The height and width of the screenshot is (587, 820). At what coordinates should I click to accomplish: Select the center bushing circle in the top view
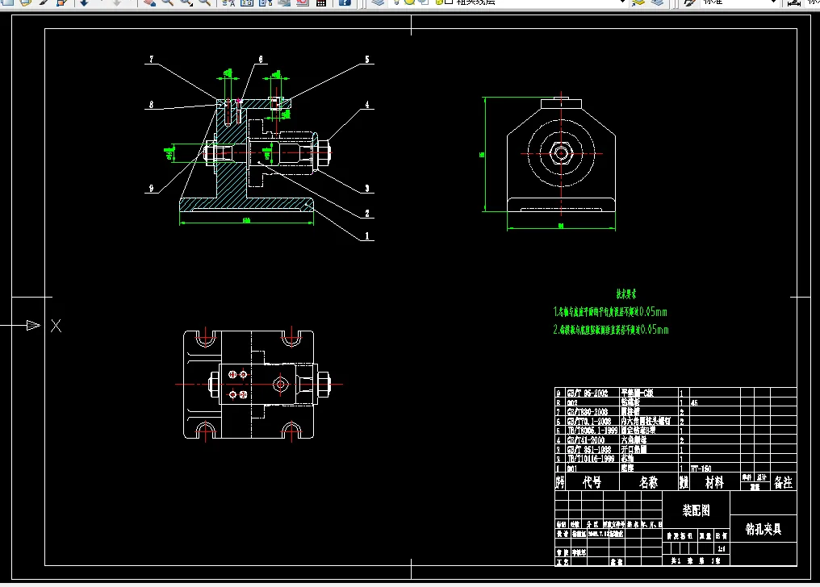[x=281, y=385]
